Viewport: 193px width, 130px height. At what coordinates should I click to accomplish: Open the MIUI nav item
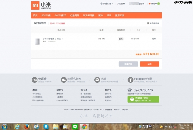click(x=109, y=15)
